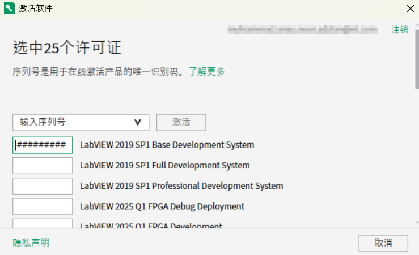
Task: Click the partially visible FPGA Development serial field
Action: [x=43, y=224]
